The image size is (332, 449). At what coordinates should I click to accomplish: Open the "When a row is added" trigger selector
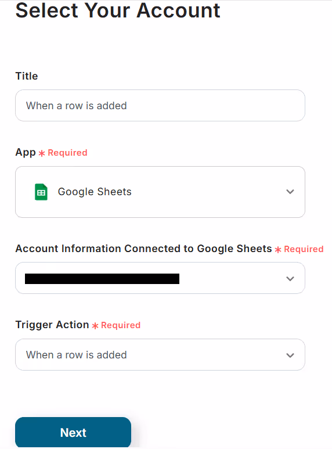point(160,355)
